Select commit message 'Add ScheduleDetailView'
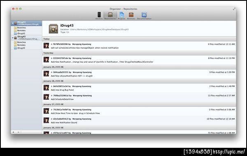 (x=62, y=99)
